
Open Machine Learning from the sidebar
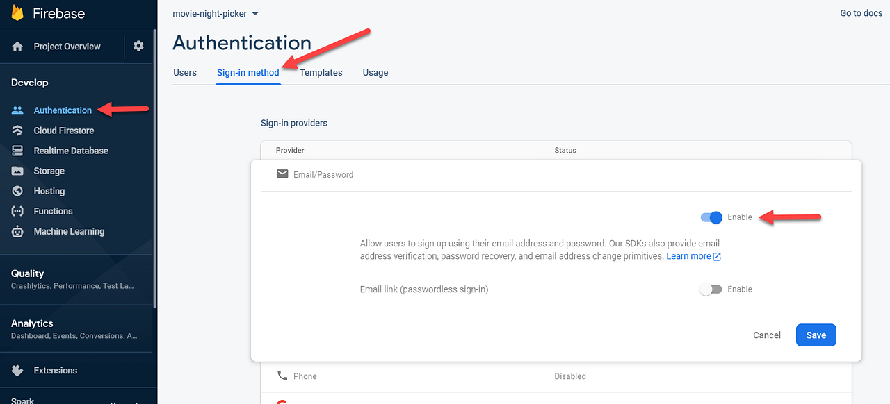click(70, 230)
